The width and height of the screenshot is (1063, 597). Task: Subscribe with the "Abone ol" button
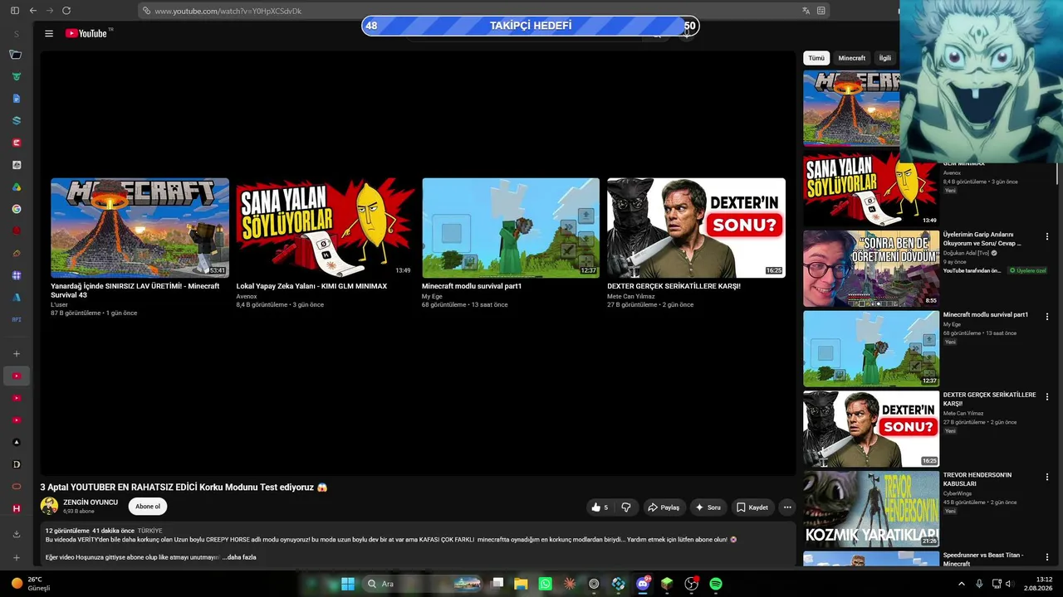(x=148, y=507)
